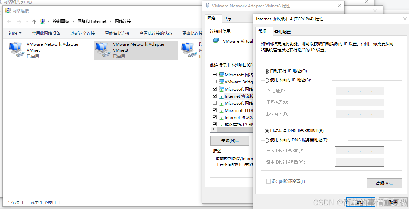This screenshot has width=409, height=209.
Task: Click the forward arrow in 网络连接 window
Action: point(19,21)
